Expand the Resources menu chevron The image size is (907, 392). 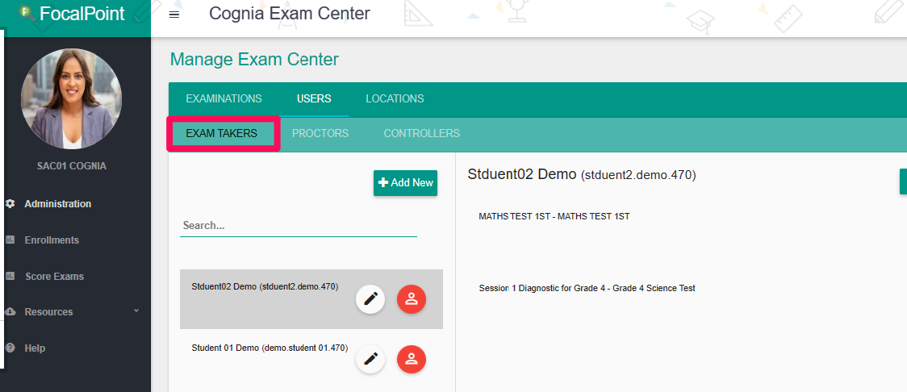click(x=136, y=311)
